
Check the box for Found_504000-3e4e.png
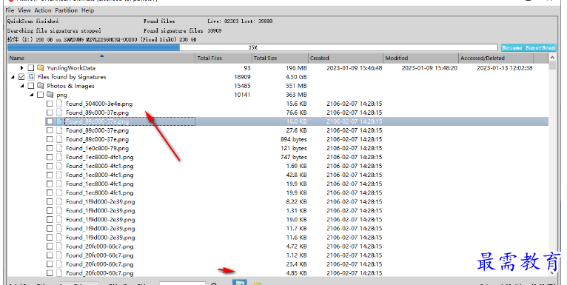(x=50, y=104)
